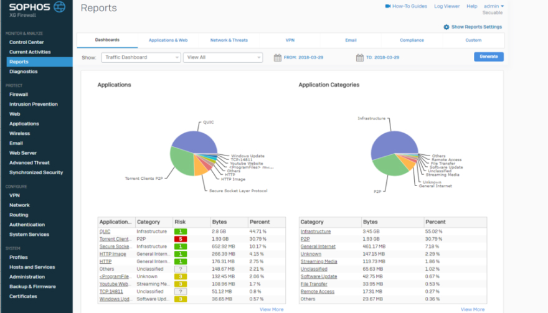Click the How-To Guides video camera icon
The height and width of the screenshot is (313, 548).
point(388,6)
